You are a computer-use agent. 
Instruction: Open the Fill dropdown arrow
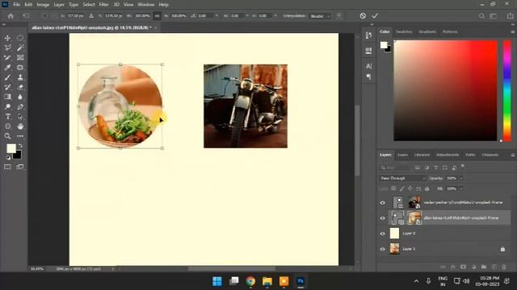click(461, 188)
